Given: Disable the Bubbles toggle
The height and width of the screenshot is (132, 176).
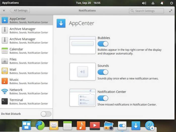Looking at the screenshot, I should (103, 44).
